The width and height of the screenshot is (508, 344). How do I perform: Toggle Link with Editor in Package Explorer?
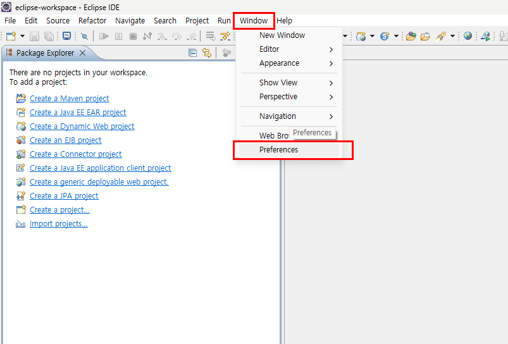pos(207,52)
